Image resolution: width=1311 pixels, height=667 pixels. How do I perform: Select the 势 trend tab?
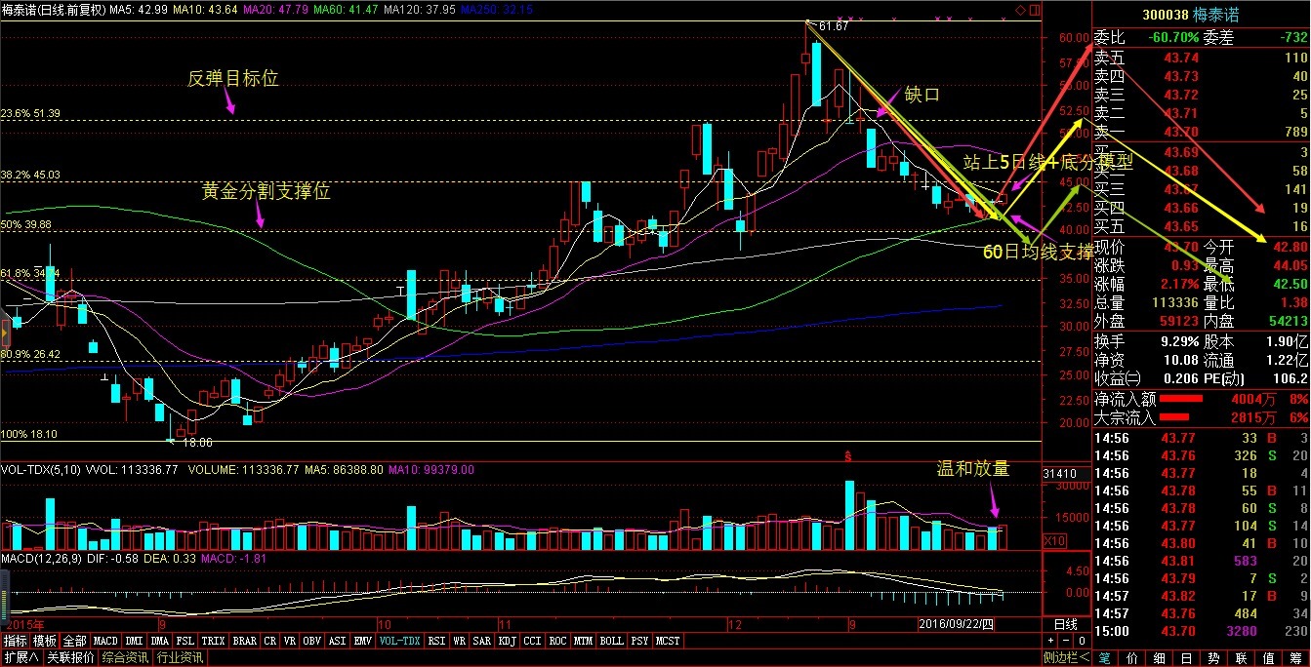[x=1213, y=658]
